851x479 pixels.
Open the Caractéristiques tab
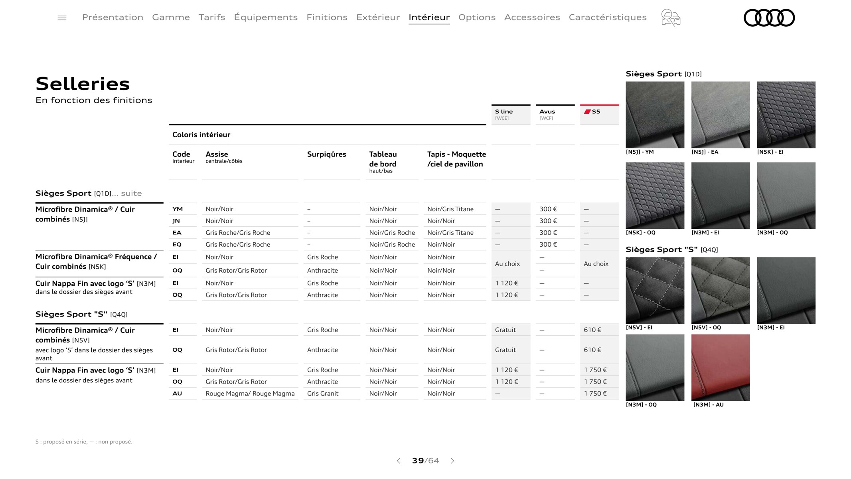coord(608,17)
